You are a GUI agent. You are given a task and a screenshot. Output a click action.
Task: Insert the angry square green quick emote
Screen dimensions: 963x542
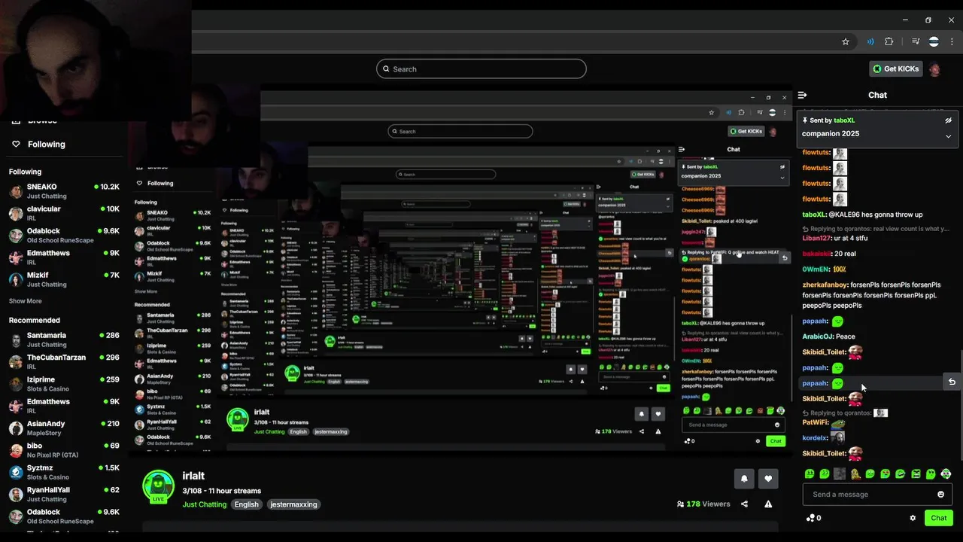tap(916, 473)
